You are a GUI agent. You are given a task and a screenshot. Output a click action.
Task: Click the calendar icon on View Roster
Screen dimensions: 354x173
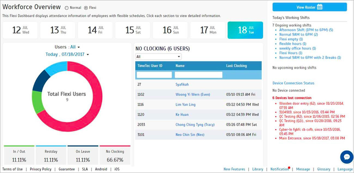319,7
